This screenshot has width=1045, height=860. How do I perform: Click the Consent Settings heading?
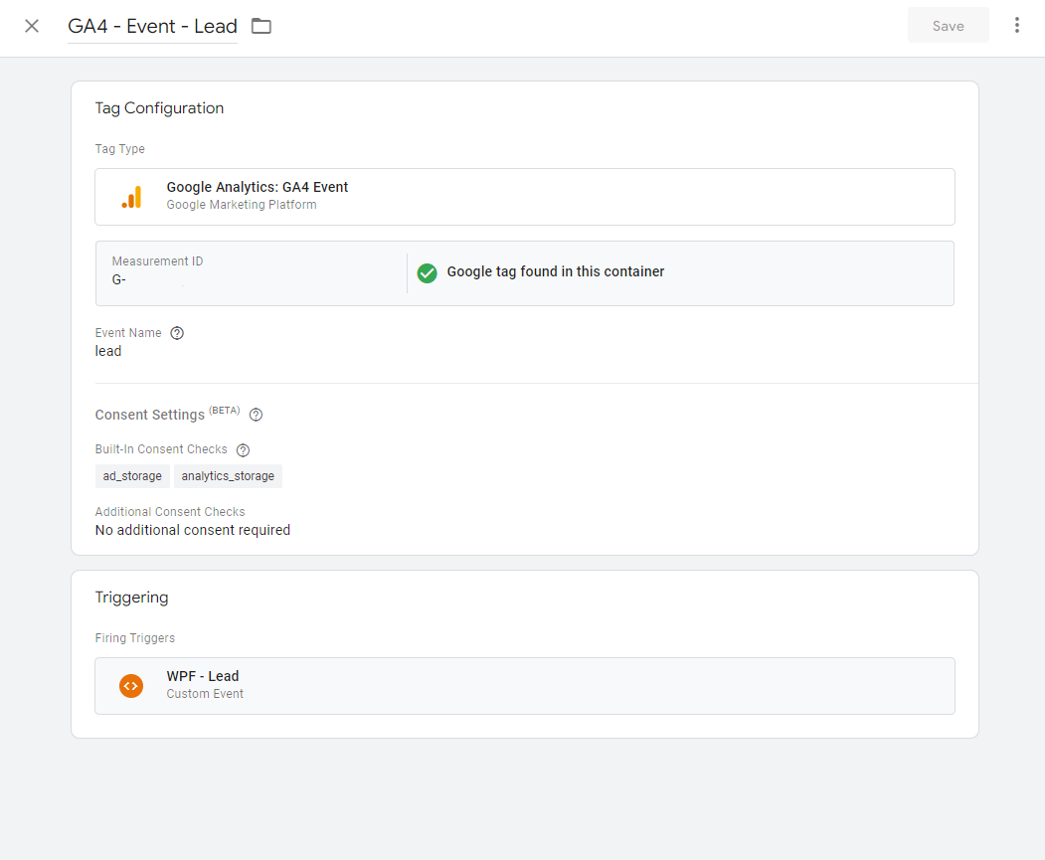tap(150, 415)
